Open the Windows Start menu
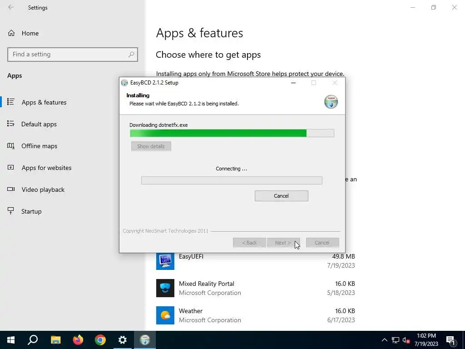 pos(11,340)
